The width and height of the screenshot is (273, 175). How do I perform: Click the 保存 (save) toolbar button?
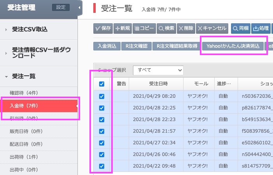[x=103, y=28]
